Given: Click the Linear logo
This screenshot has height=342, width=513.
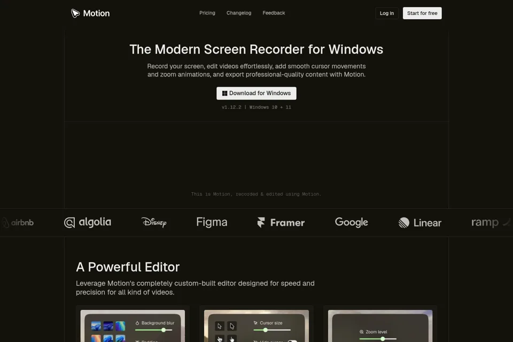Looking at the screenshot, I should click(420, 223).
